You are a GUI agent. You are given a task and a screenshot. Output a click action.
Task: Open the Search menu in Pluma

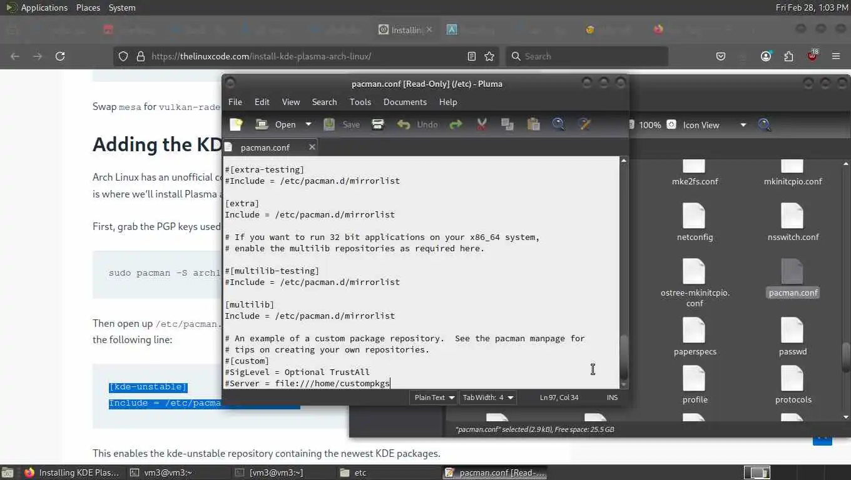(325, 102)
